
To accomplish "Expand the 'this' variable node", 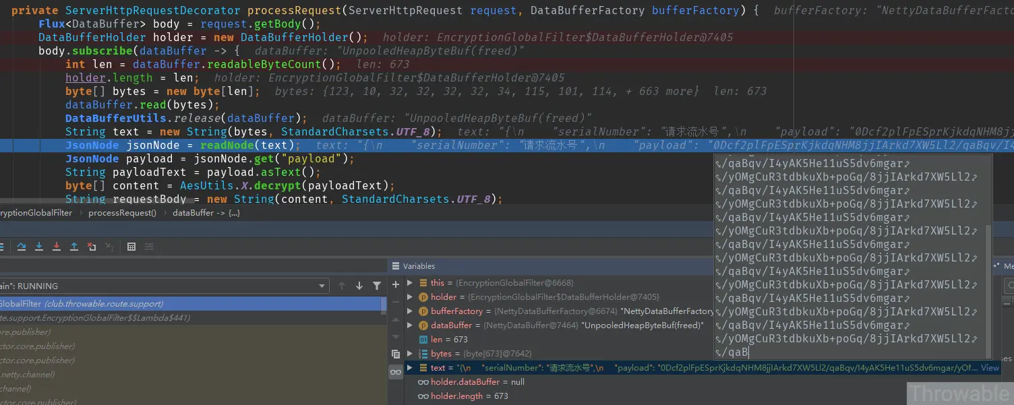I will click(410, 282).
